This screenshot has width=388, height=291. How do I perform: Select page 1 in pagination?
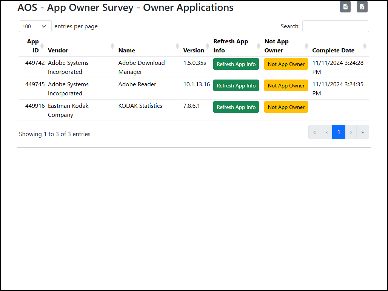339,132
